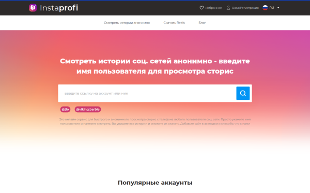Image resolution: width=310 pixels, height=193 pixels.
Task: Open the Instaprofi home text logo
Action: pyautogui.click(x=59, y=8)
